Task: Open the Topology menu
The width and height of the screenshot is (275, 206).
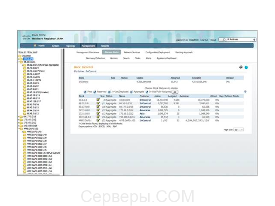Action: click(x=70, y=45)
